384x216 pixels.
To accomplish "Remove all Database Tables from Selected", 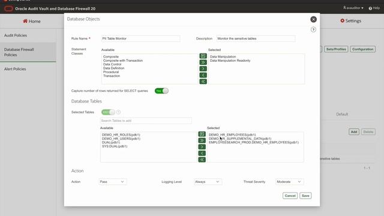I will 202,160.
